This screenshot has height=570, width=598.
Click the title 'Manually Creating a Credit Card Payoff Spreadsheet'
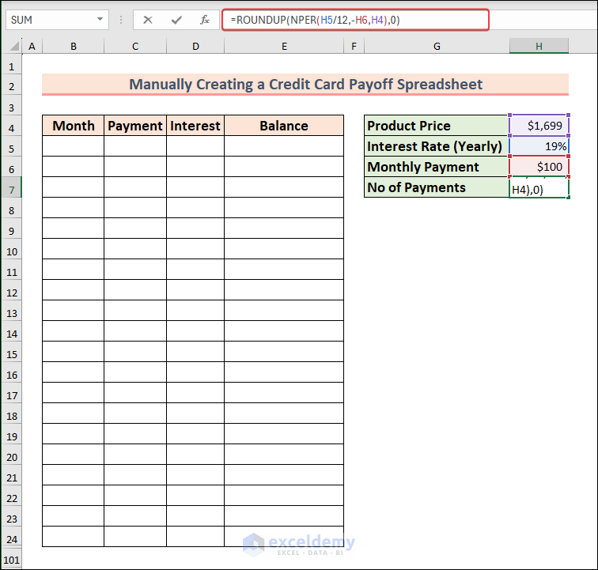coord(305,85)
